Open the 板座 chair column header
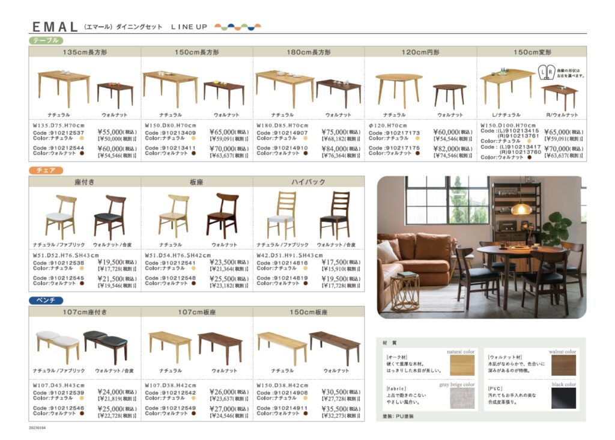This screenshot has width=615, height=440. point(197,182)
